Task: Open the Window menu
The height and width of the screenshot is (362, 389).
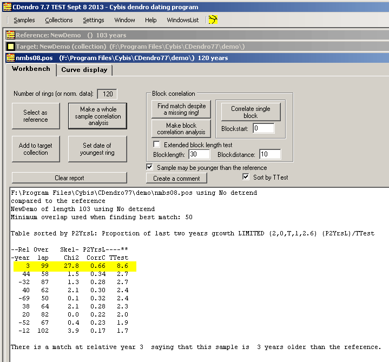Action: (124, 20)
